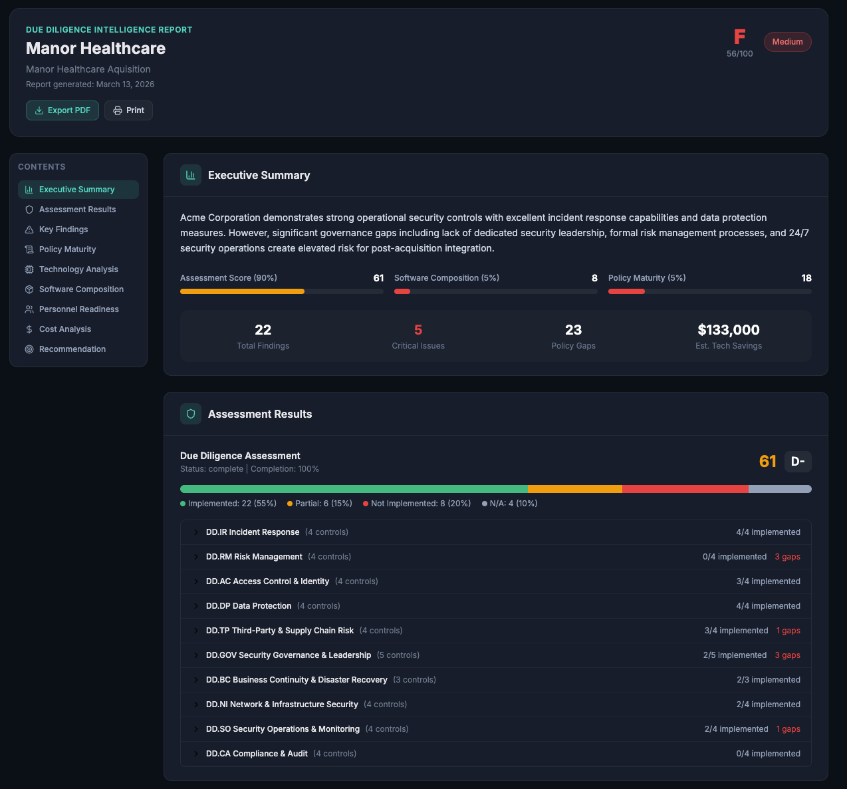Click the Key Findings warning icon in sidebar
This screenshot has width=847, height=789.
point(29,229)
